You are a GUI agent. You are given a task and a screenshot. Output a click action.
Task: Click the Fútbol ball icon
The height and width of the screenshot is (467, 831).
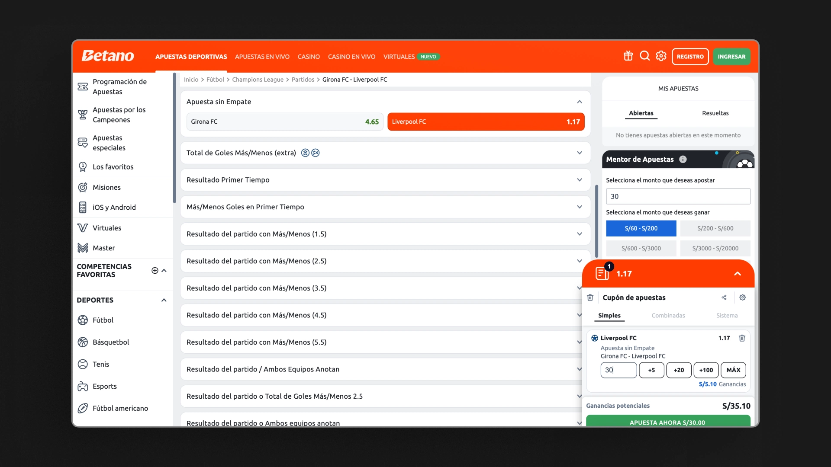coord(83,320)
